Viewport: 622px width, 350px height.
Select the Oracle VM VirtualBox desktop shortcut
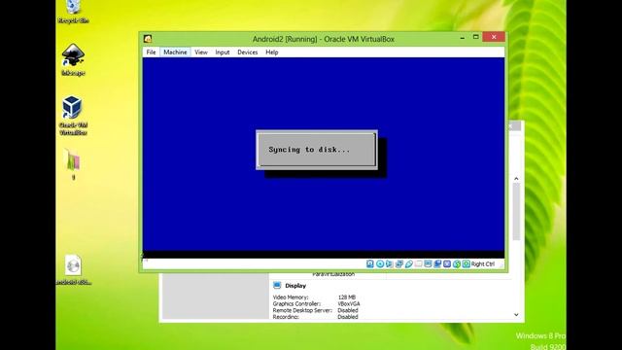[73, 116]
